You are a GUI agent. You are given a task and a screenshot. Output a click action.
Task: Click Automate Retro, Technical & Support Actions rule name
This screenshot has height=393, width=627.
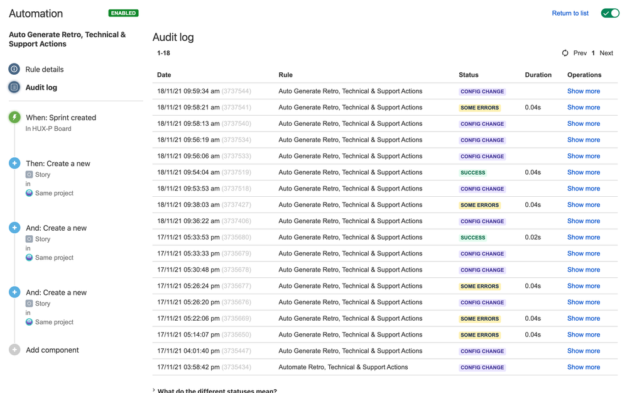click(x=343, y=367)
